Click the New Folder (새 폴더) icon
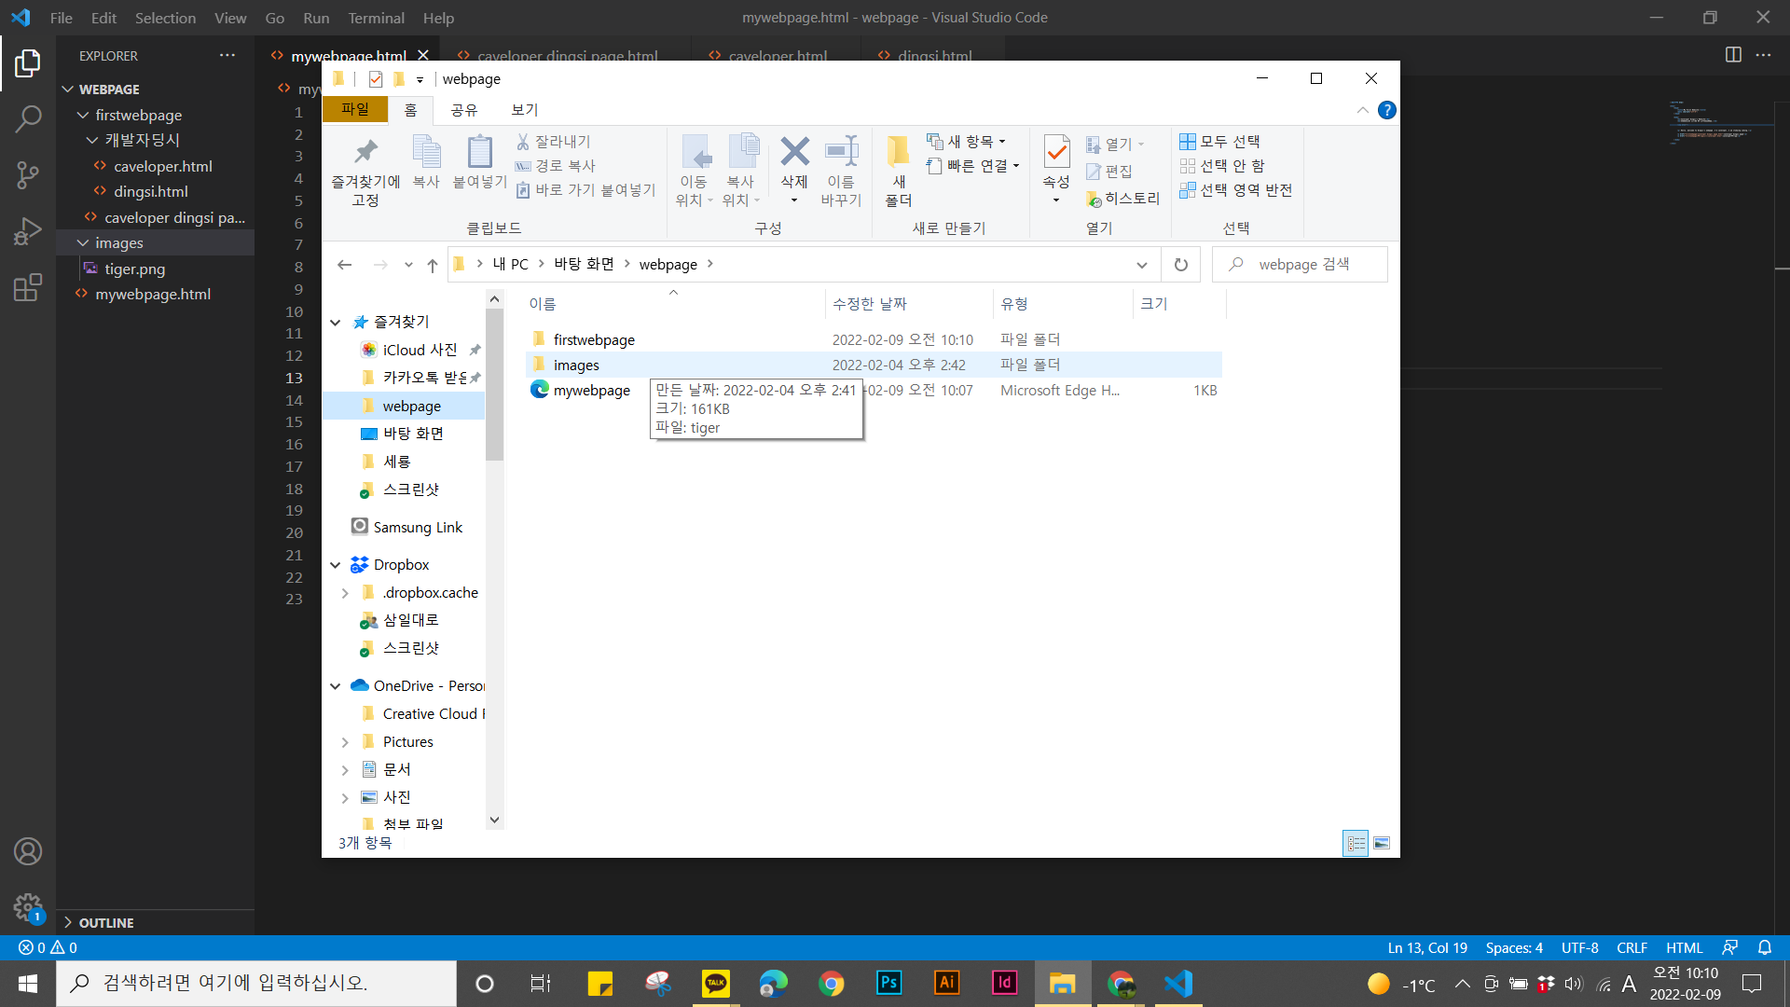The width and height of the screenshot is (1790, 1007). (898, 152)
